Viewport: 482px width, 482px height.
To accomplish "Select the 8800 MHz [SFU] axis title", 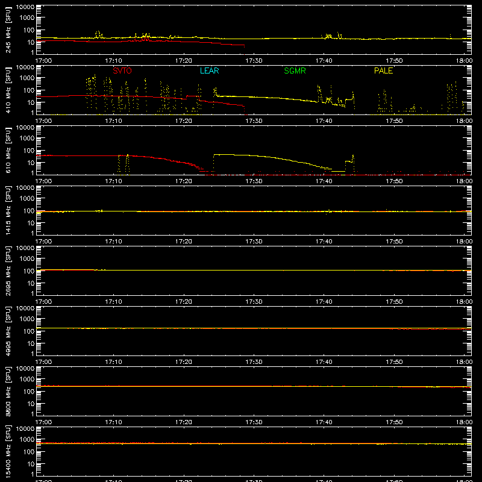I will [x=8, y=391].
